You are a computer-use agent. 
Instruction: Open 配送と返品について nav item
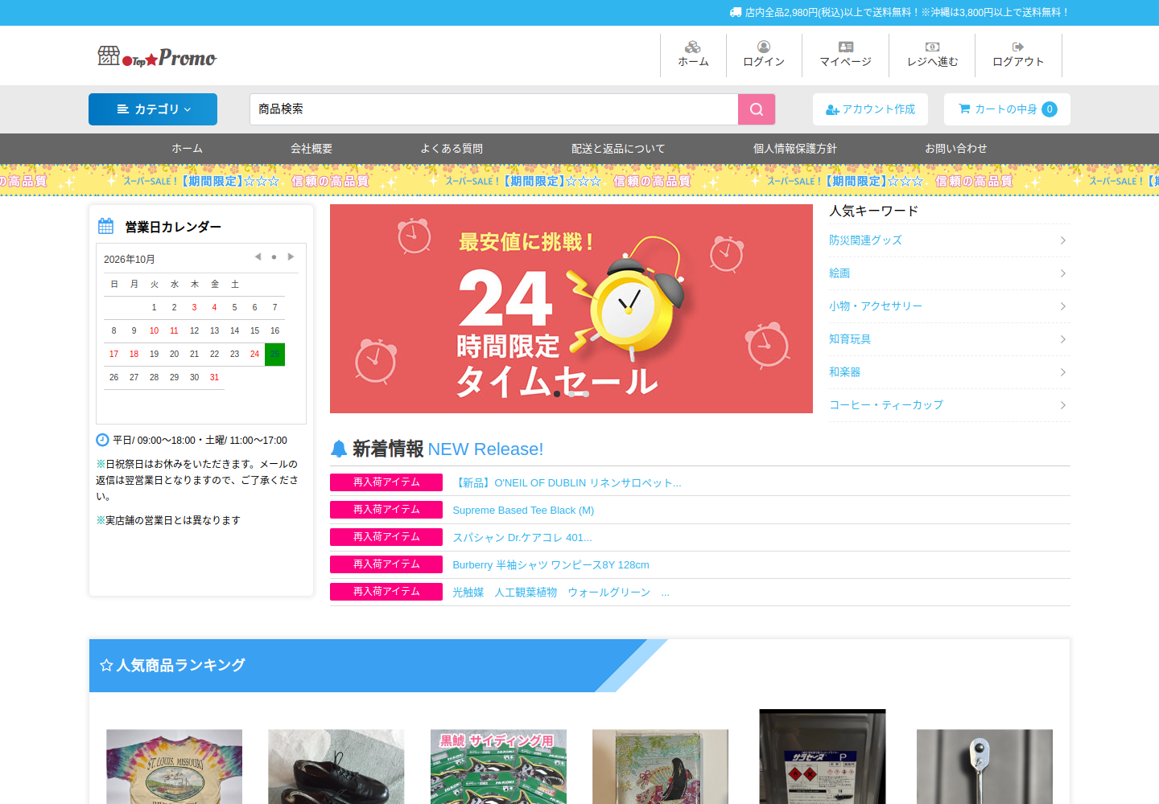(618, 149)
